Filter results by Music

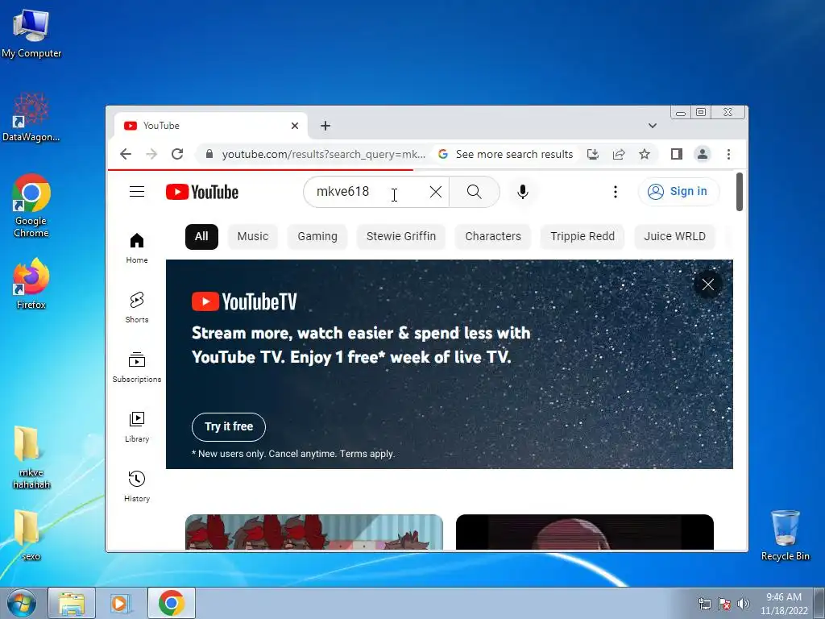[252, 236]
